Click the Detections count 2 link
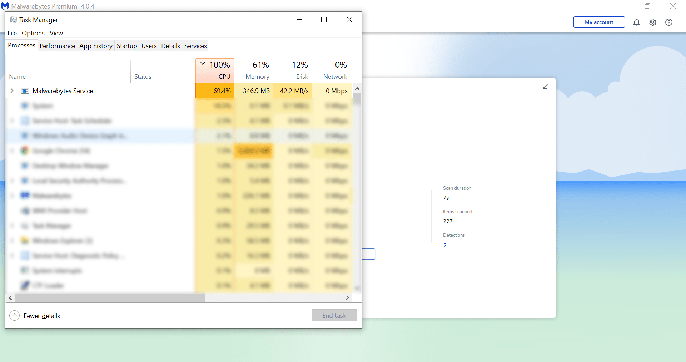The image size is (686, 362). [445, 245]
